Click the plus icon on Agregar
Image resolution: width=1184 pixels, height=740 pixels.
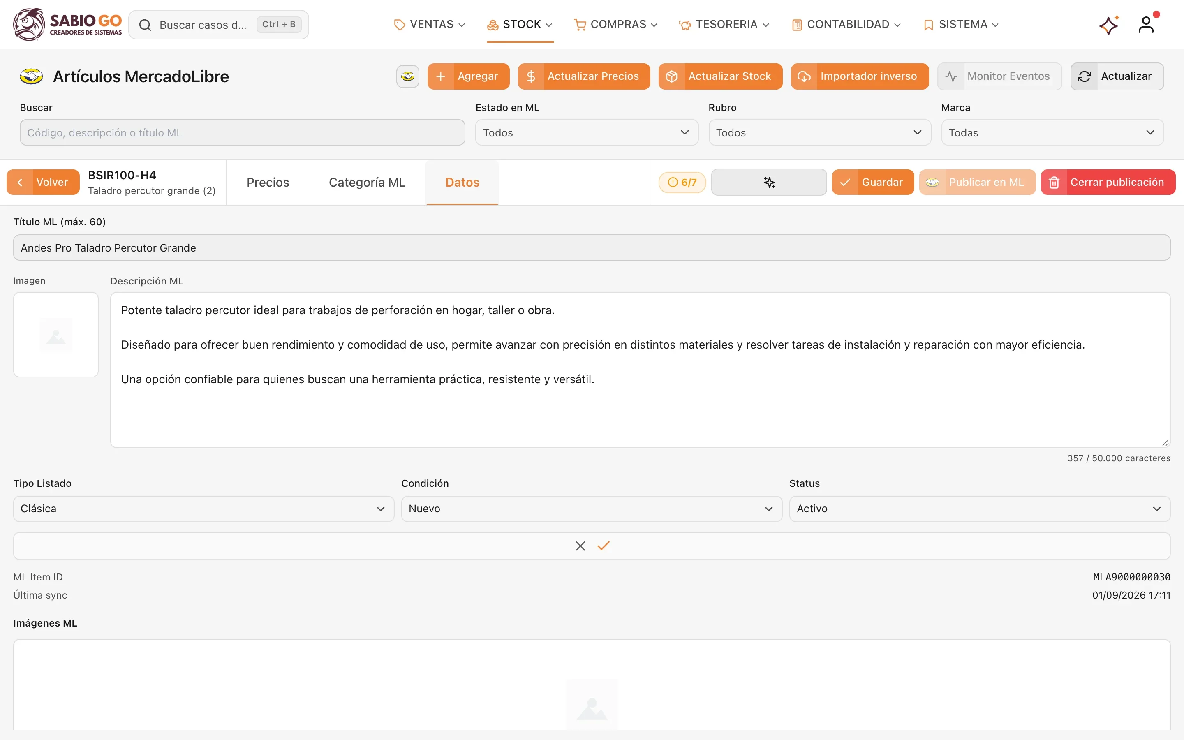pyautogui.click(x=440, y=76)
